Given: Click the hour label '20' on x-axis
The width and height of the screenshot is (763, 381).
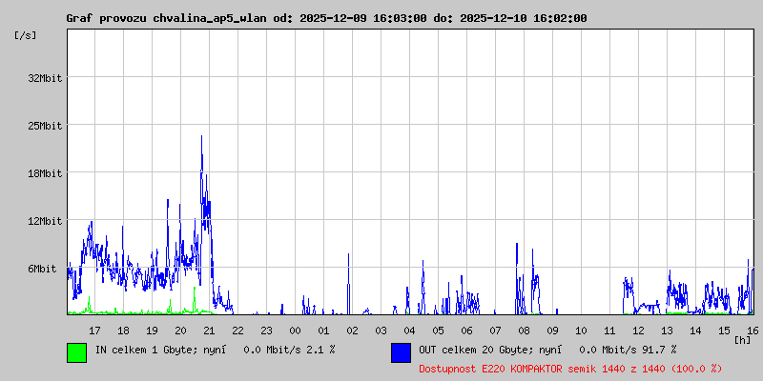Looking at the screenshot, I should [180, 331].
